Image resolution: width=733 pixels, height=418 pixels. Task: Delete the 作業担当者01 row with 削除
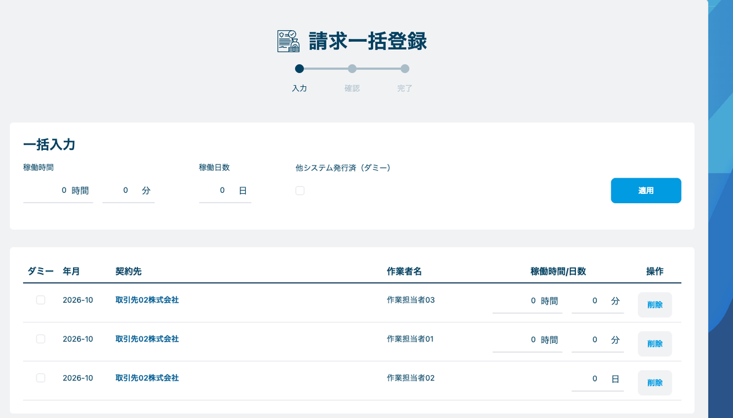point(655,344)
